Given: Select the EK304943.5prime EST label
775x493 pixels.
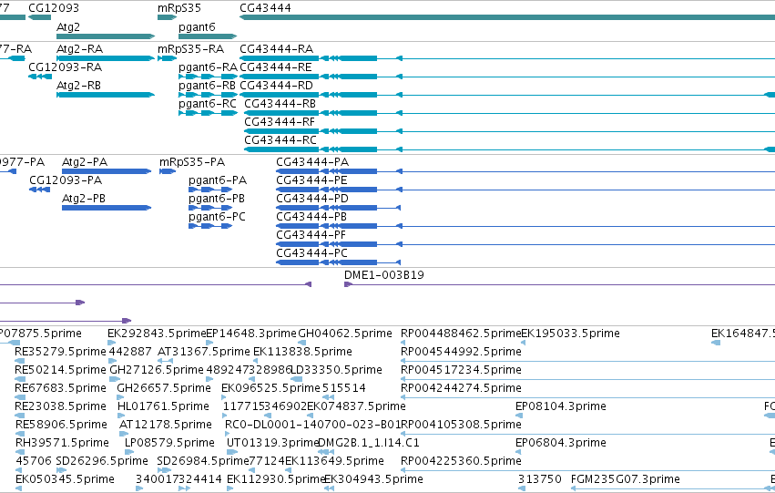Looking at the screenshot, I should (373, 480).
